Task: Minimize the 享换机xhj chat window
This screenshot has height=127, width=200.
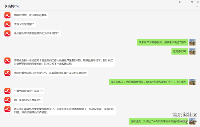Action: pyautogui.click(x=186, y=2)
